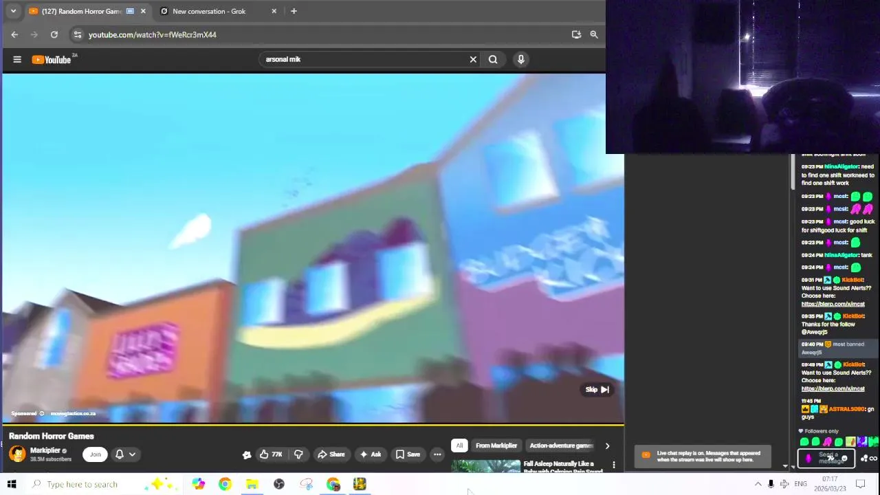Viewport: 880px width, 495px height.
Task: Open the notification center icon
Action: 860,484
